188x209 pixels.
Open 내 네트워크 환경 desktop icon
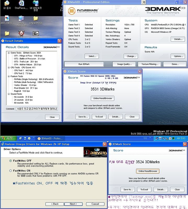click(36, 6)
